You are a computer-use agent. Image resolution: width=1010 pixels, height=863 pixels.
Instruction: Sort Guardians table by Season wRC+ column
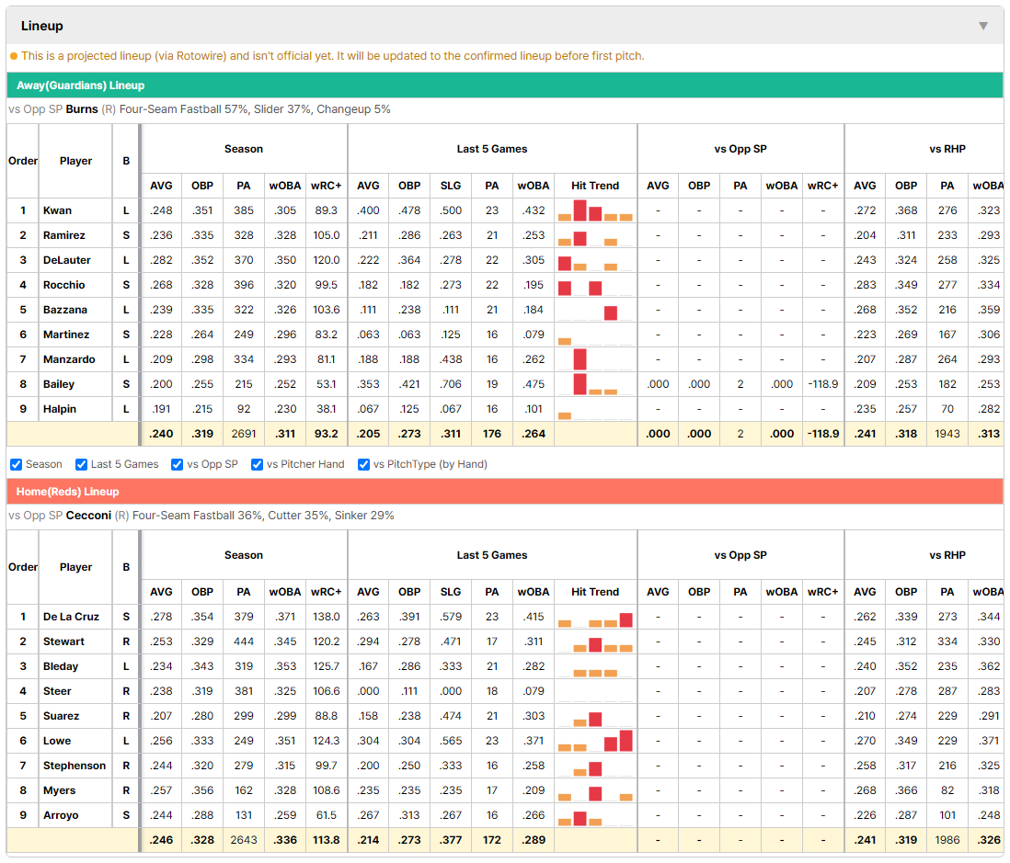tap(326, 186)
